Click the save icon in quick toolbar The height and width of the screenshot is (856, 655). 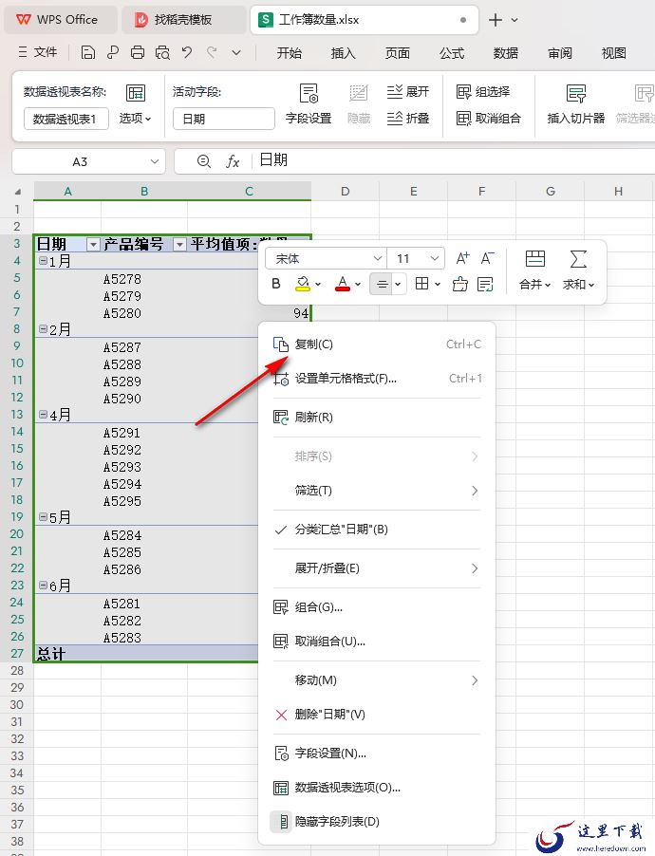pos(88,52)
